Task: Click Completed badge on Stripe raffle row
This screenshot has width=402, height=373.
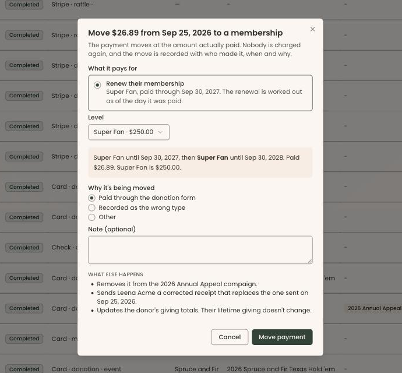Action: tap(24, 4)
